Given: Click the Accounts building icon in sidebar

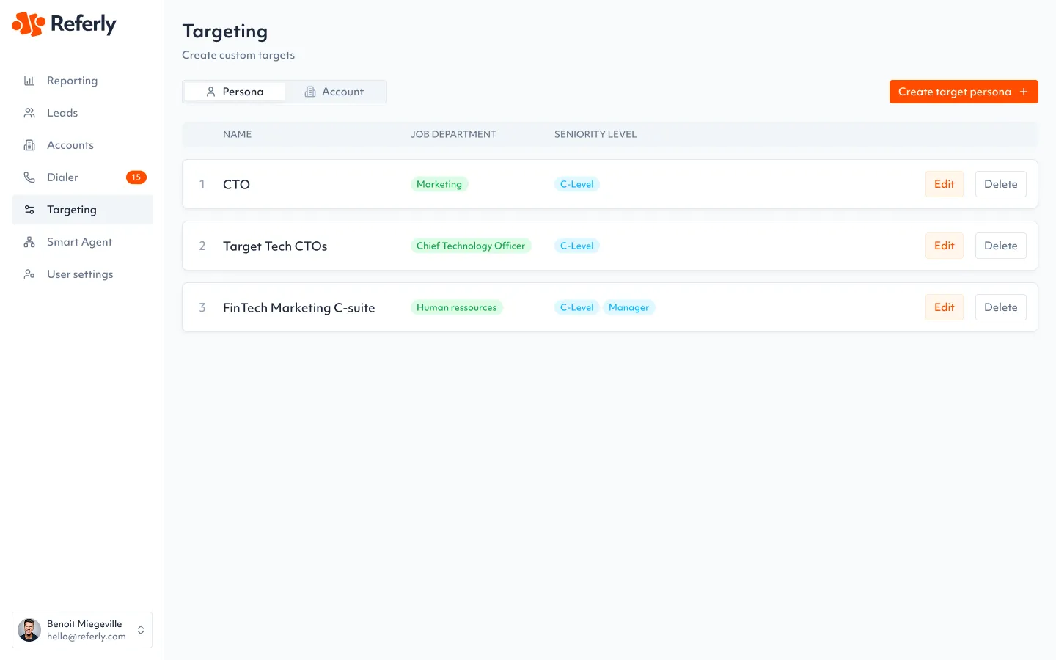Looking at the screenshot, I should [29, 145].
